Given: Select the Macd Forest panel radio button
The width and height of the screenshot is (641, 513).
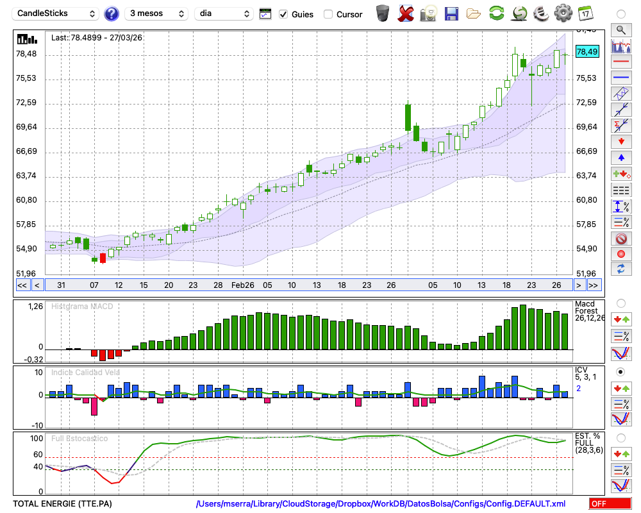Looking at the screenshot, I should click(x=620, y=303).
